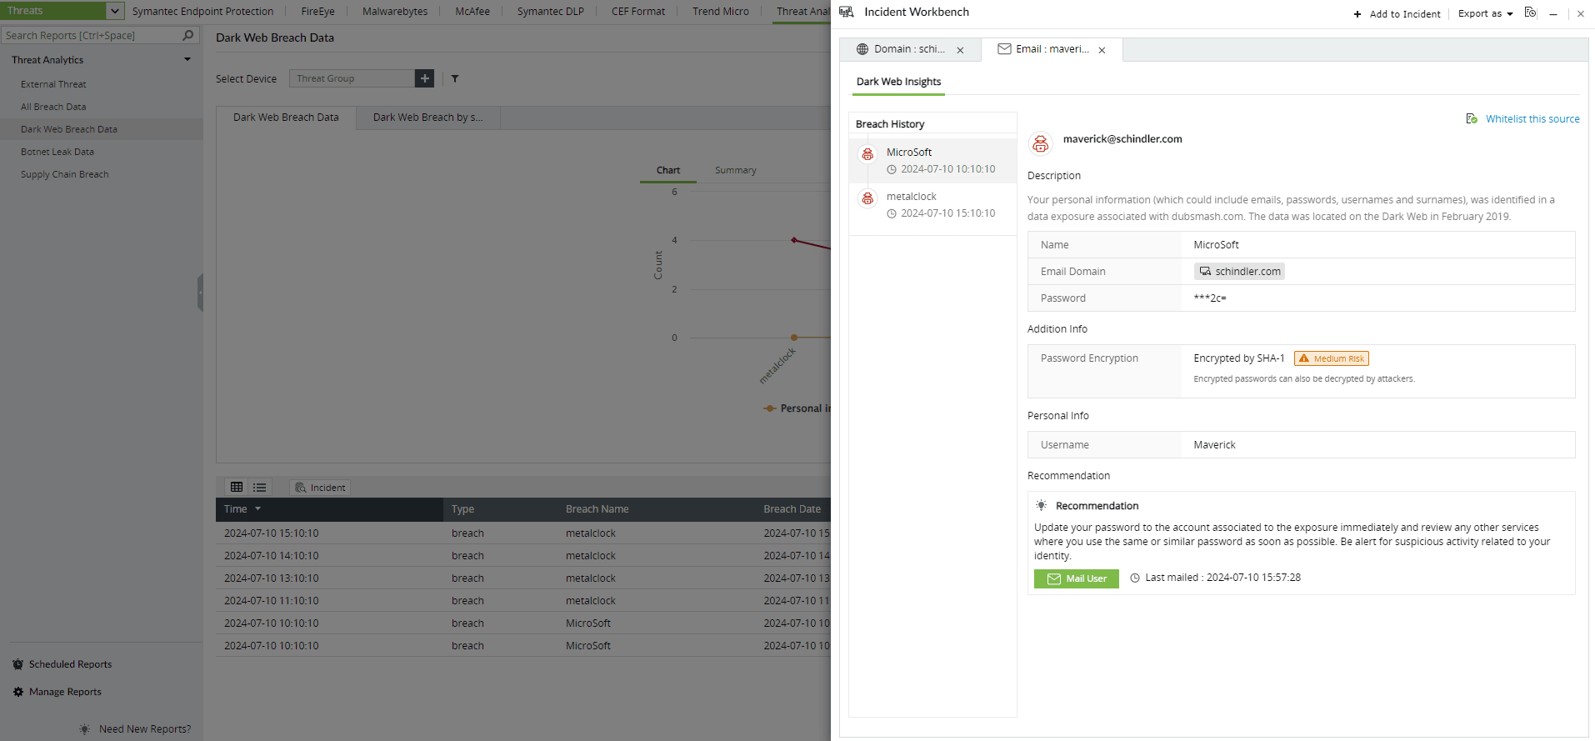Viewport: 1595px width, 741px height.
Task: Click the Type column header
Action: tap(462, 509)
